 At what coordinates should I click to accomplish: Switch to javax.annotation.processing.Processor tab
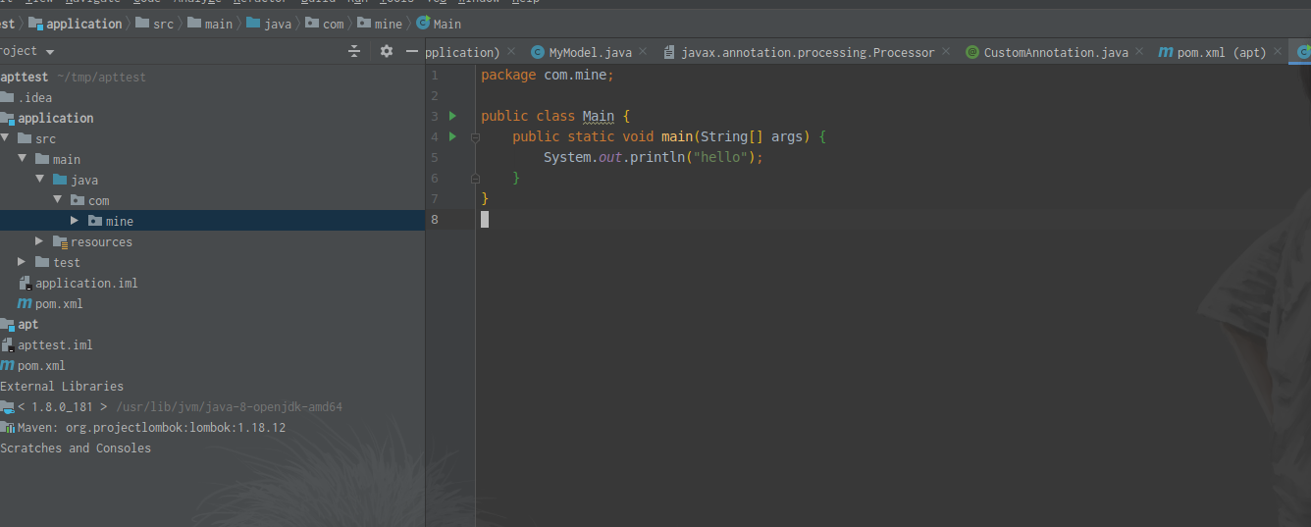pyautogui.click(x=808, y=52)
